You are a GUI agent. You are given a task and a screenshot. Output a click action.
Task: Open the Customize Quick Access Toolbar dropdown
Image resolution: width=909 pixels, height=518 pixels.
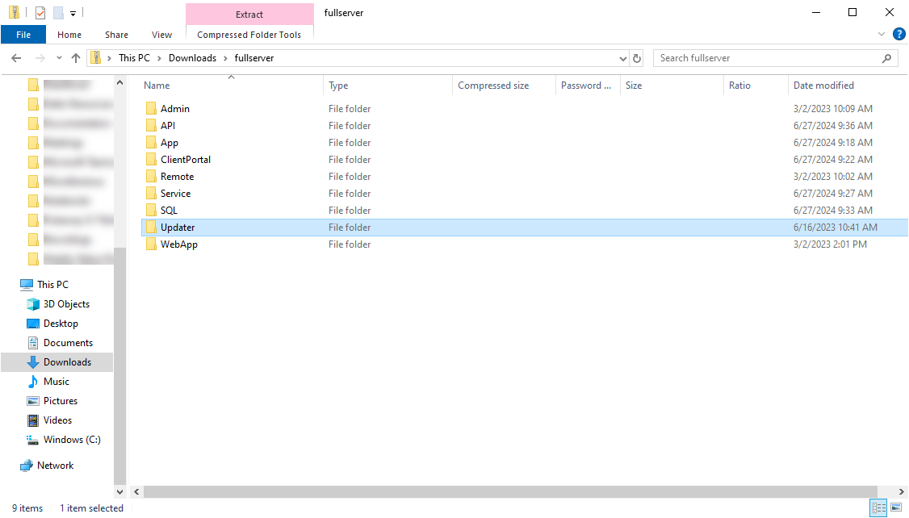[x=73, y=13]
